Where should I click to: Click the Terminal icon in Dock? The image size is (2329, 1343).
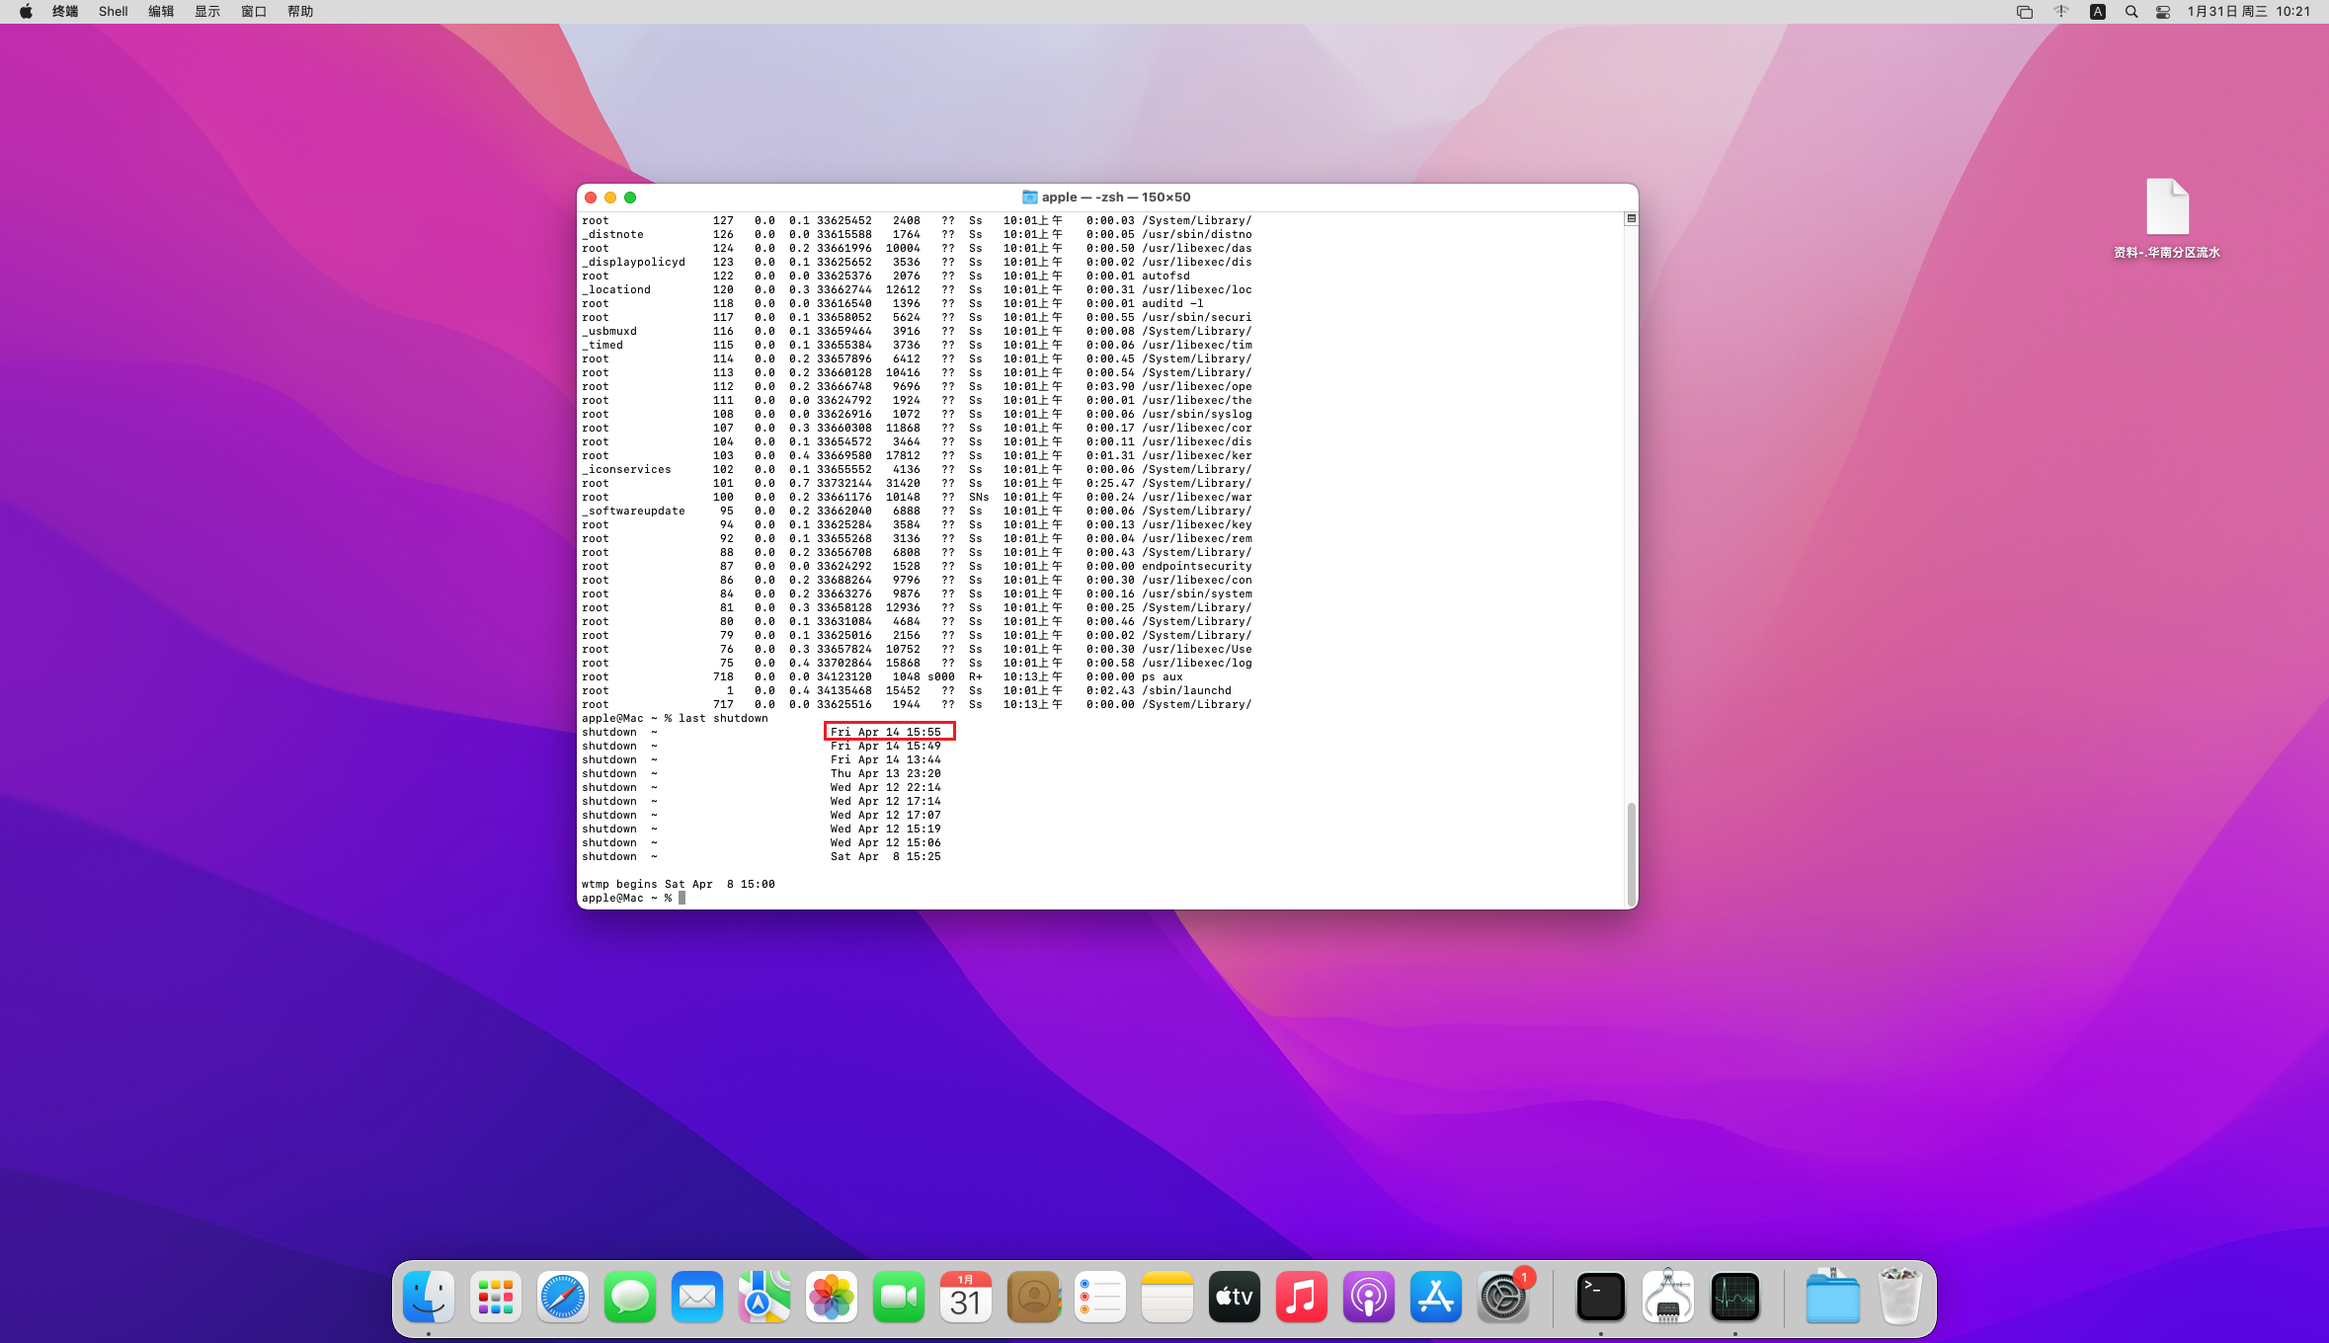click(x=1601, y=1297)
